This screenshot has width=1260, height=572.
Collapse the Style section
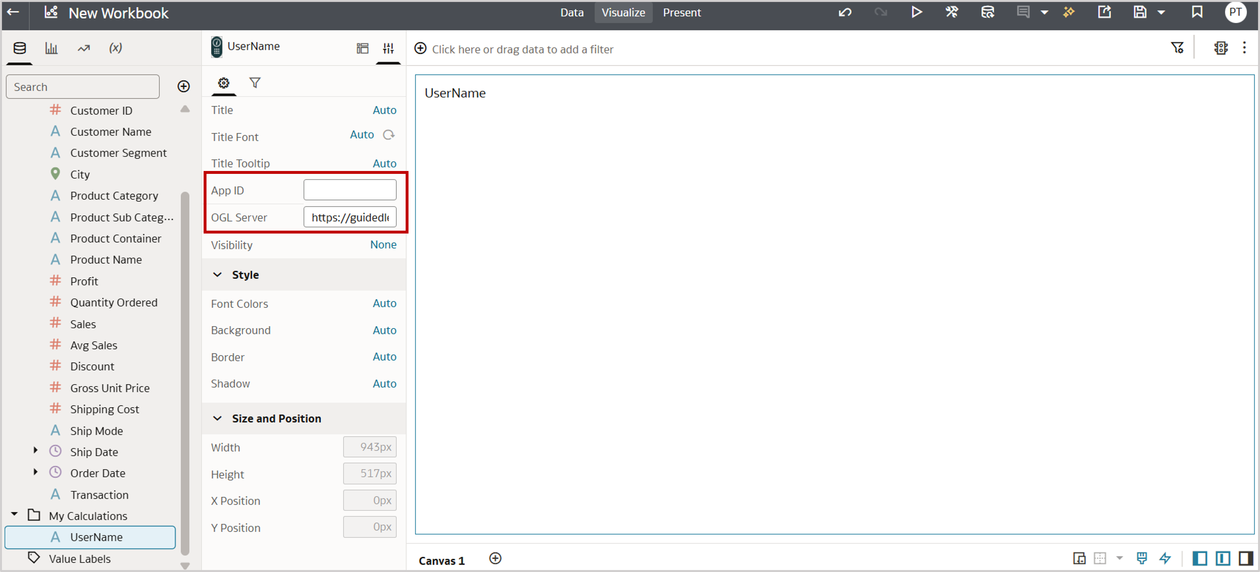click(x=218, y=274)
